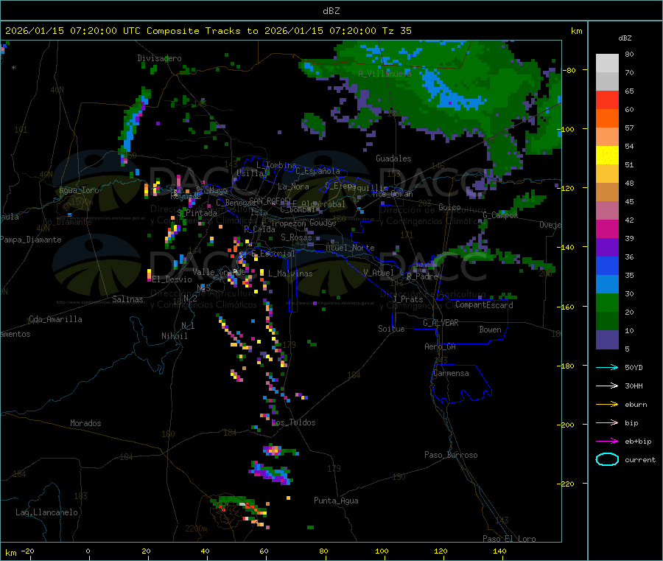This screenshot has height=561, width=663.
Task: Click the cyan current ellipse legend icon
Action: click(607, 459)
